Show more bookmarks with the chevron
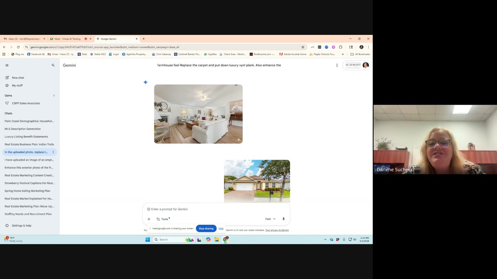 (342, 54)
